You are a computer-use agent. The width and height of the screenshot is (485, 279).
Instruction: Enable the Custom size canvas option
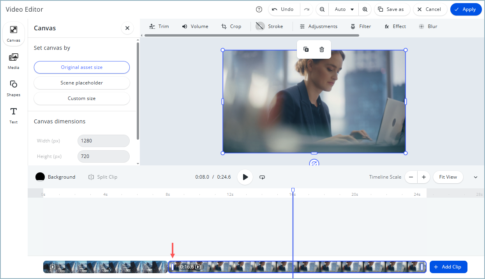tap(81, 98)
